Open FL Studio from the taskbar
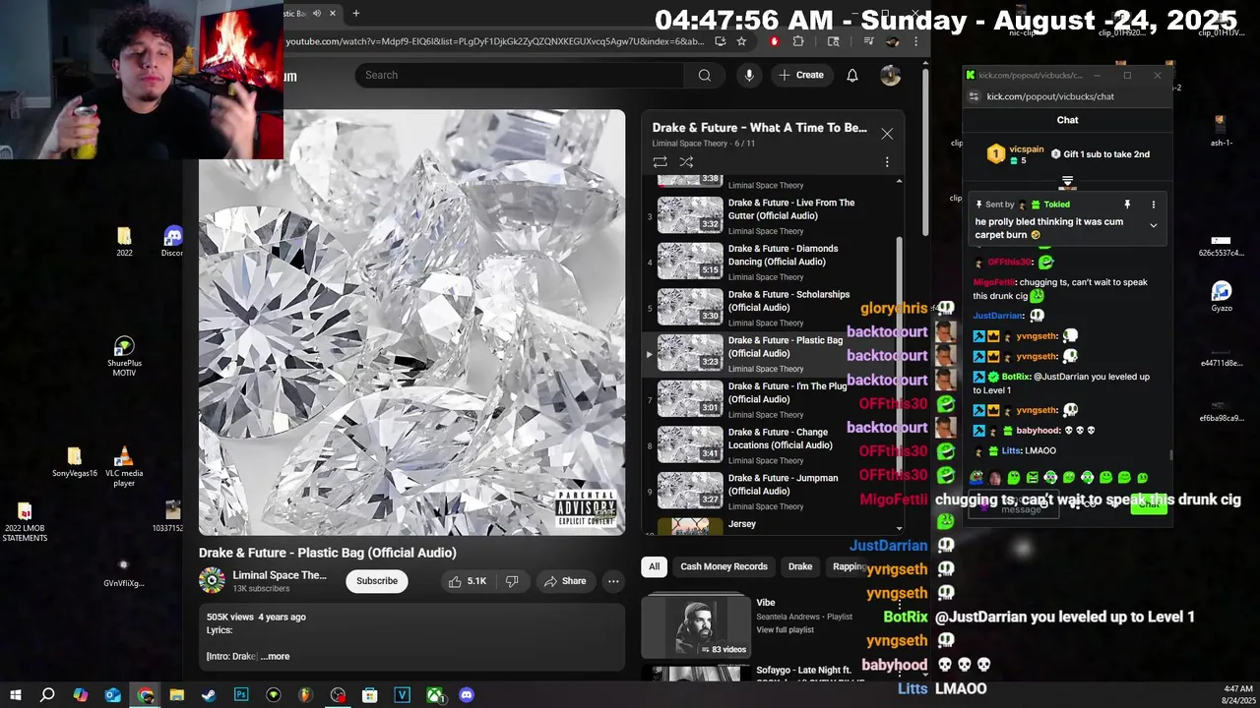Viewport: 1260px width, 708px height. click(305, 695)
